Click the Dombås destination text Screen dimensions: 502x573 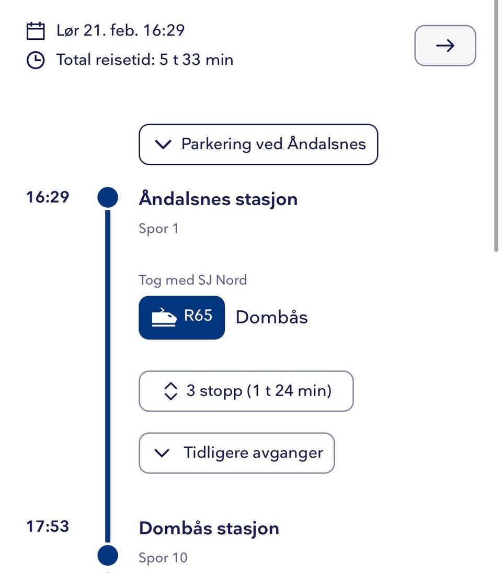point(271,317)
